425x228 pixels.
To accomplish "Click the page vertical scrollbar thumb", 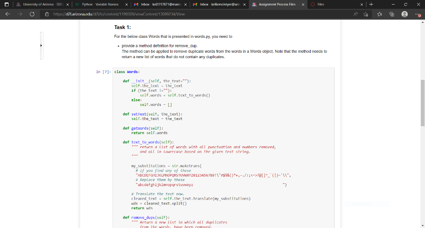I will click(x=423, y=103).
